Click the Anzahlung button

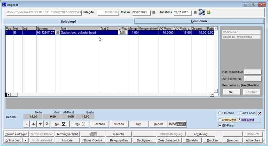point(201,134)
